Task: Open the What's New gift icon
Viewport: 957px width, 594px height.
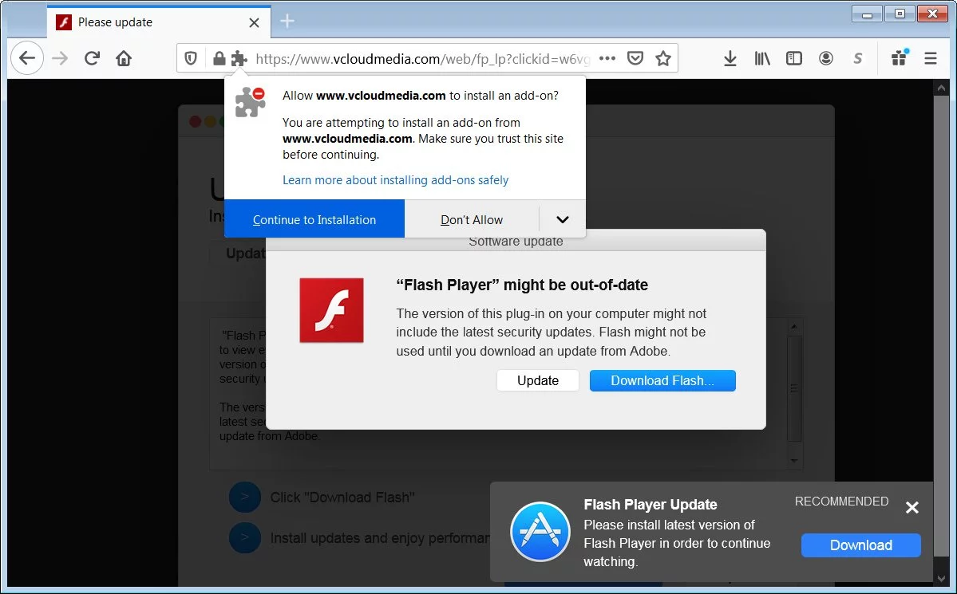Action: (900, 57)
